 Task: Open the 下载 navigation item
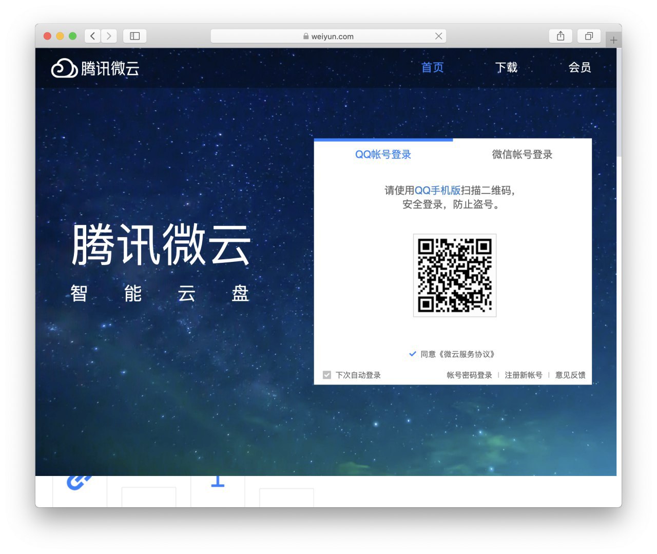pos(506,67)
